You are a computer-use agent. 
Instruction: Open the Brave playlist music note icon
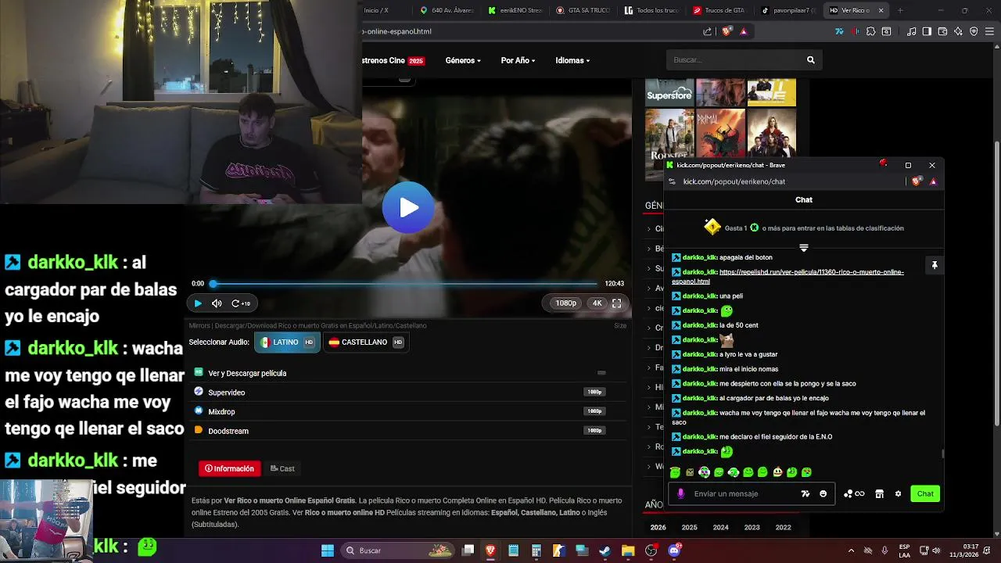pos(912,31)
